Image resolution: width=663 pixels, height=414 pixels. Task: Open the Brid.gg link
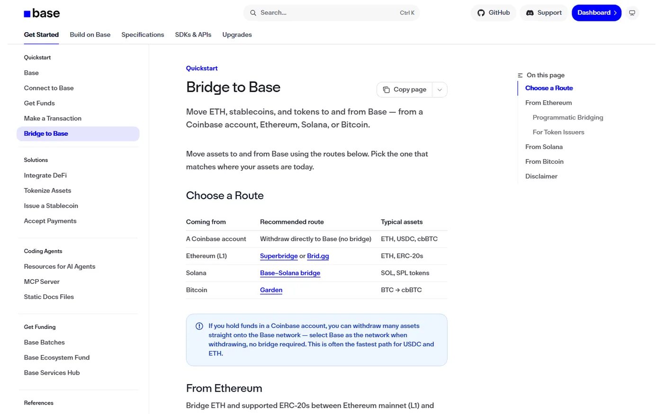[x=318, y=256]
